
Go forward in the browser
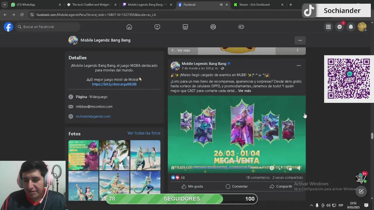[13, 15]
